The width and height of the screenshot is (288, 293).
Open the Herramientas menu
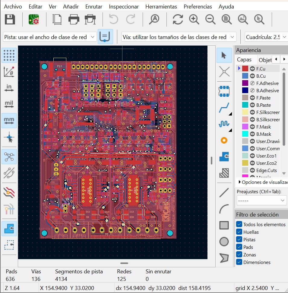tap(161, 6)
